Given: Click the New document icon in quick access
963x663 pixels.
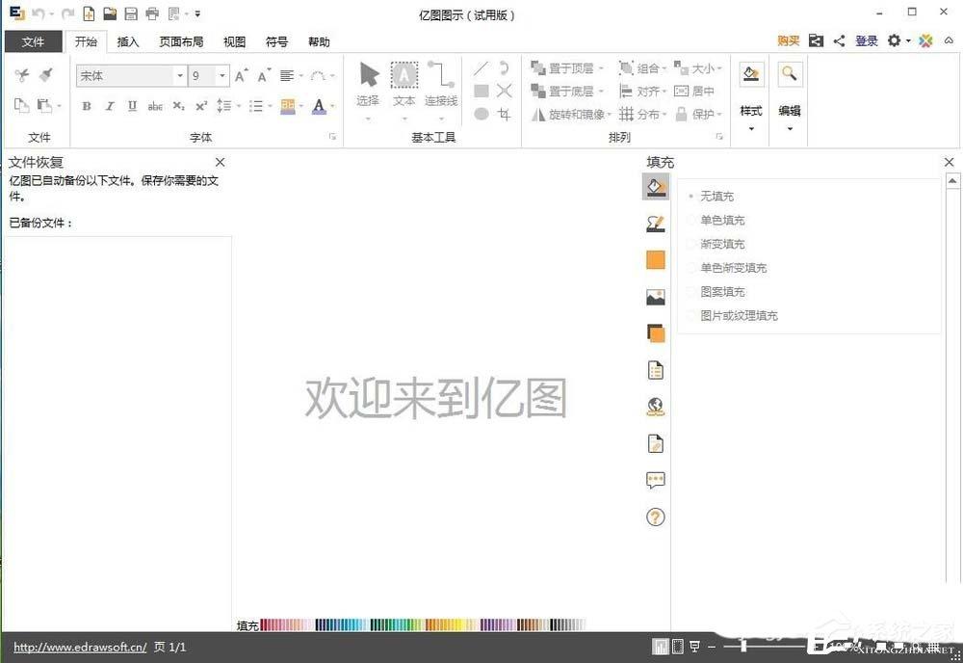Looking at the screenshot, I should tap(89, 13).
